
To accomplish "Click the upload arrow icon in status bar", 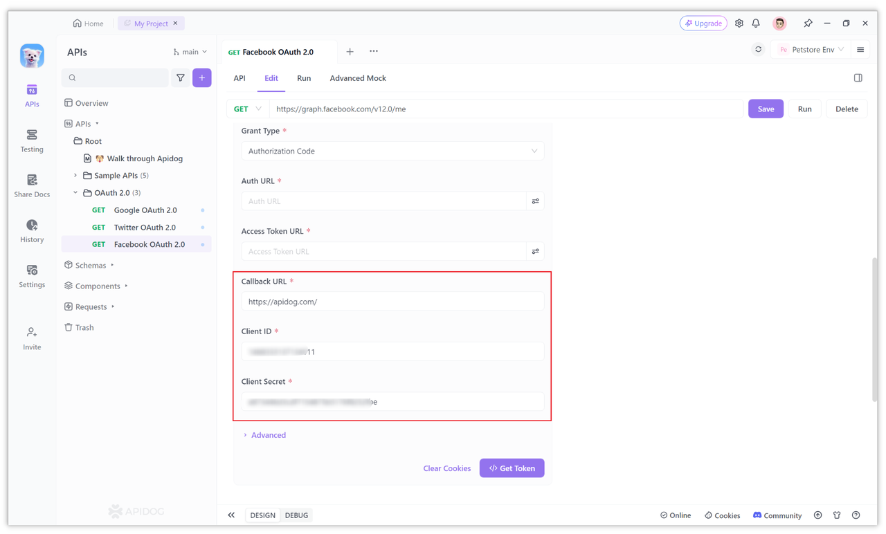I will tap(818, 515).
